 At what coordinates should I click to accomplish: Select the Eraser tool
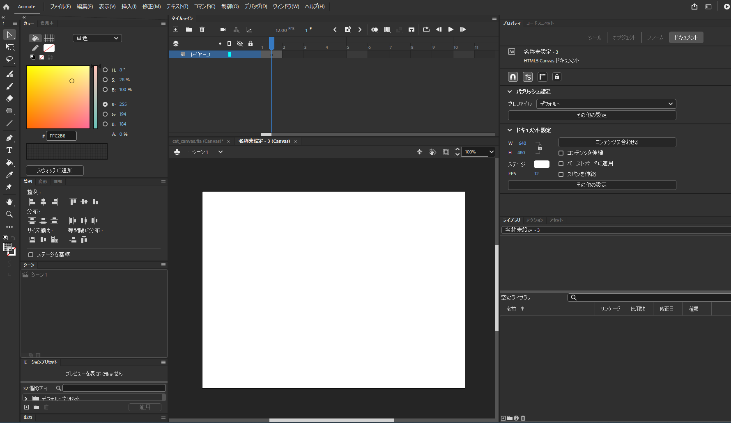coord(9,98)
